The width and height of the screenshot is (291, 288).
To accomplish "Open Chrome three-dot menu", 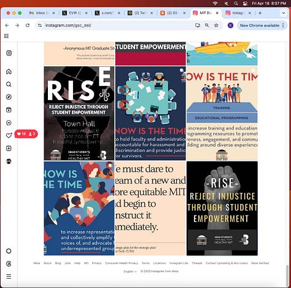I will click(x=283, y=25).
